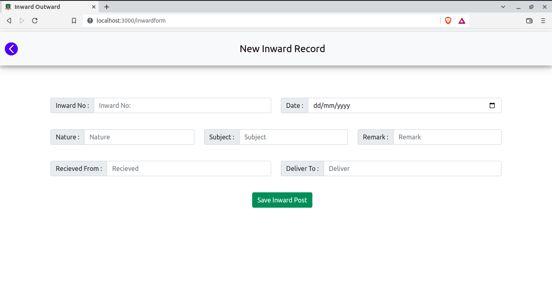Click the Save Inward Post button

282,200
